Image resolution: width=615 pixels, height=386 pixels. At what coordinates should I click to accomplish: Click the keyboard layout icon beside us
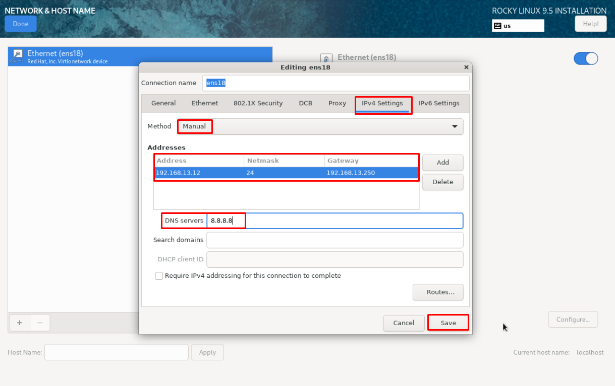coord(497,26)
